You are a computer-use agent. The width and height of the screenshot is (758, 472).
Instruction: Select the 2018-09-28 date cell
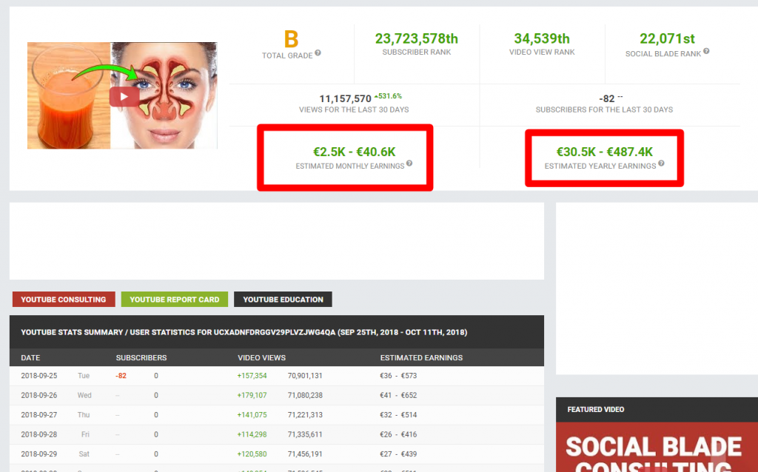[38, 434]
